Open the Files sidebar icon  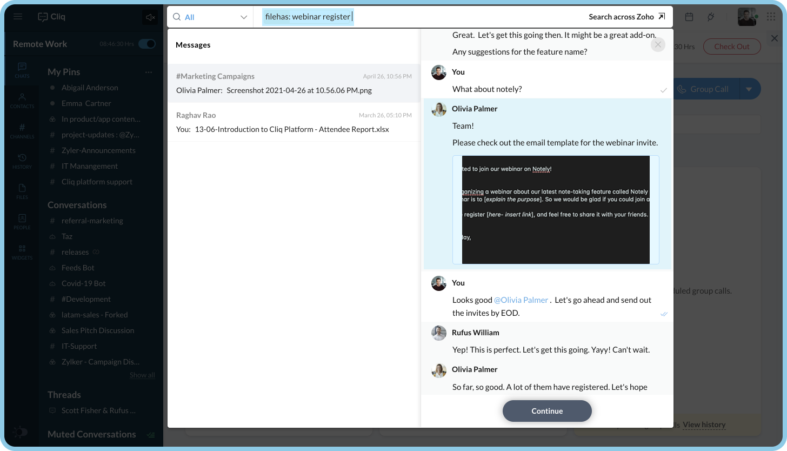click(22, 191)
